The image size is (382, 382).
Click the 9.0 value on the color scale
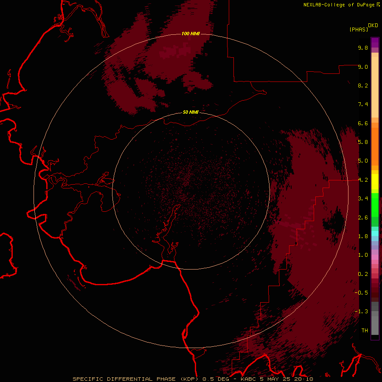tap(363, 67)
